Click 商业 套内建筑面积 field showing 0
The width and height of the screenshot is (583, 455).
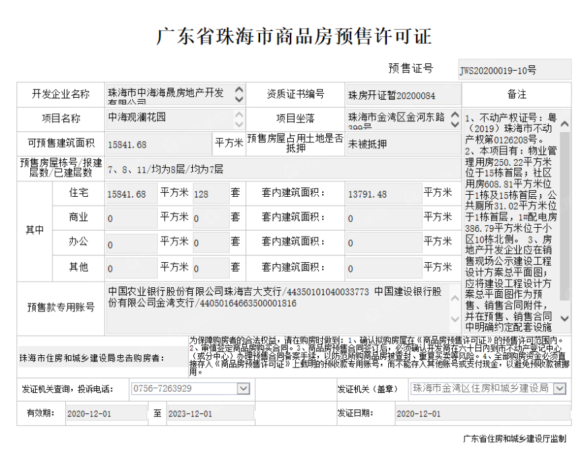tap(384, 218)
